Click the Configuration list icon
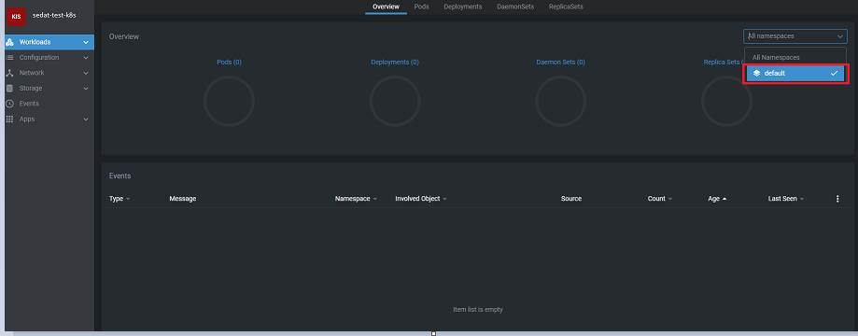This screenshot has height=336, width=858. click(9, 58)
